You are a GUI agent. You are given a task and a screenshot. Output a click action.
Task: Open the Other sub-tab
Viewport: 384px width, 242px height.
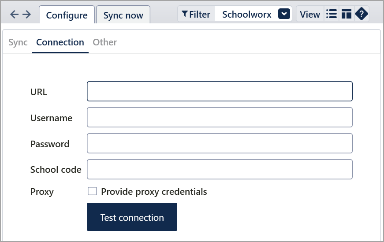pyautogui.click(x=104, y=42)
